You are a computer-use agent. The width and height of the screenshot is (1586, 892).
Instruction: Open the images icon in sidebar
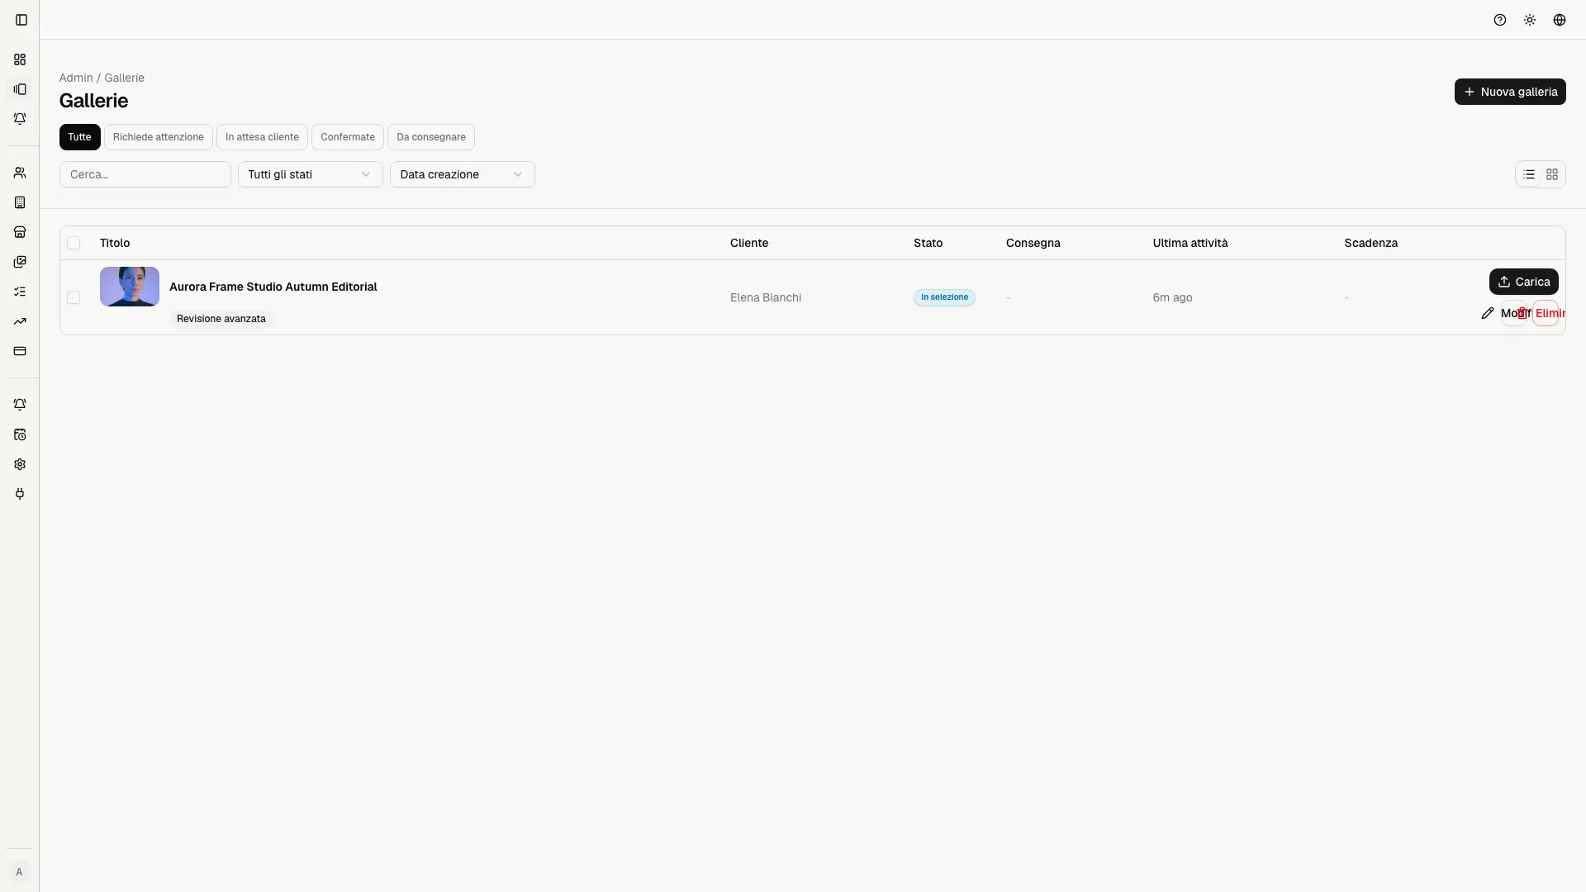coord(20,262)
